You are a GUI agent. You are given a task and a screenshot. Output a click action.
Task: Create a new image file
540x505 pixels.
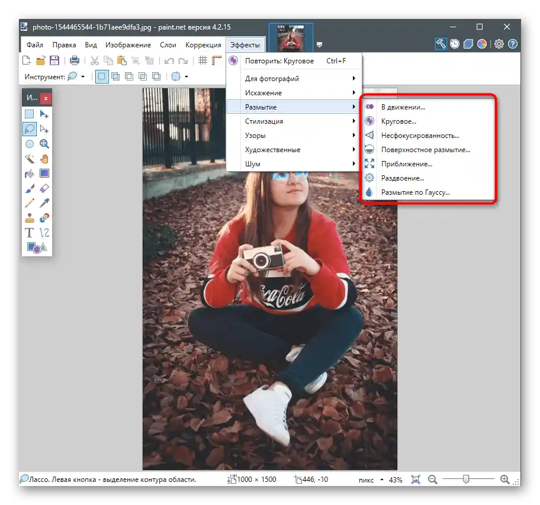pos(27,60)
